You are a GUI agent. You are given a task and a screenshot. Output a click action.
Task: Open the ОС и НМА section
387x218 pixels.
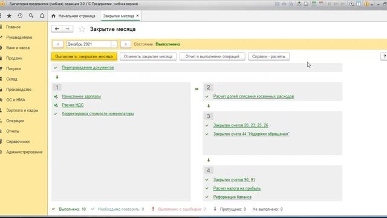tap(16, 100)
